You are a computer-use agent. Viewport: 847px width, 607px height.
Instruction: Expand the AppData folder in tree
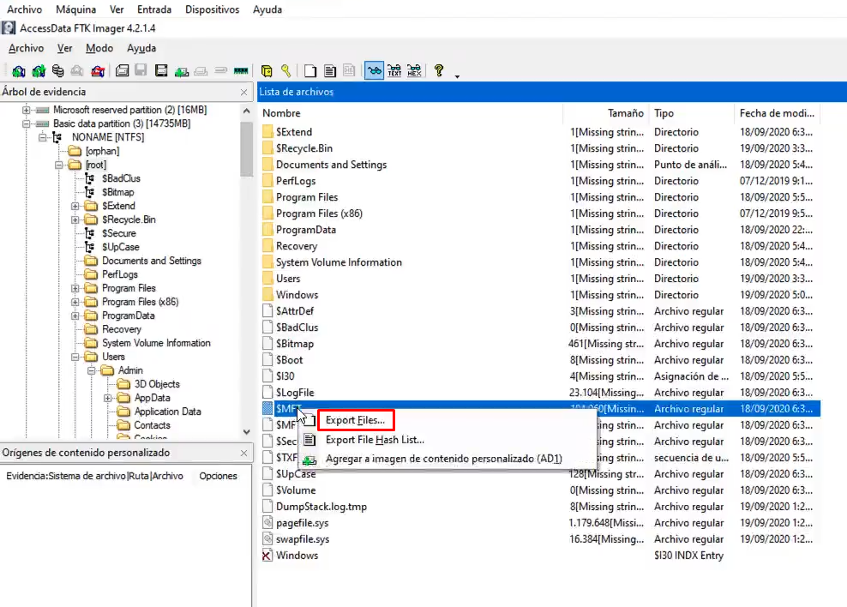click(x=107, y=398)
